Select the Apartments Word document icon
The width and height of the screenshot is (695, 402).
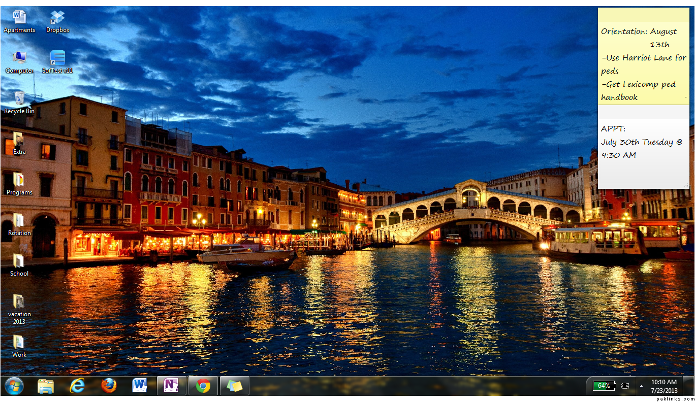tap(19, 19)
